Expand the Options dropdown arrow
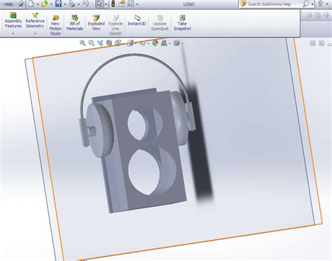 pos(137,4)
